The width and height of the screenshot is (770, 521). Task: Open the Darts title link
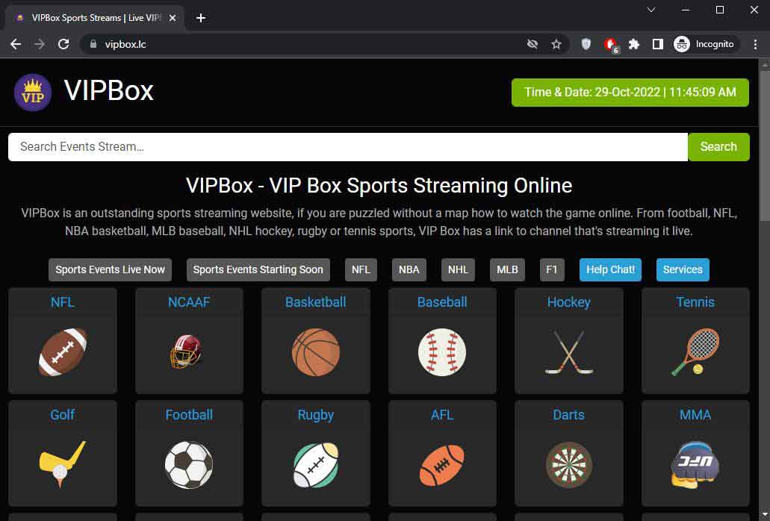coord(569,415)
